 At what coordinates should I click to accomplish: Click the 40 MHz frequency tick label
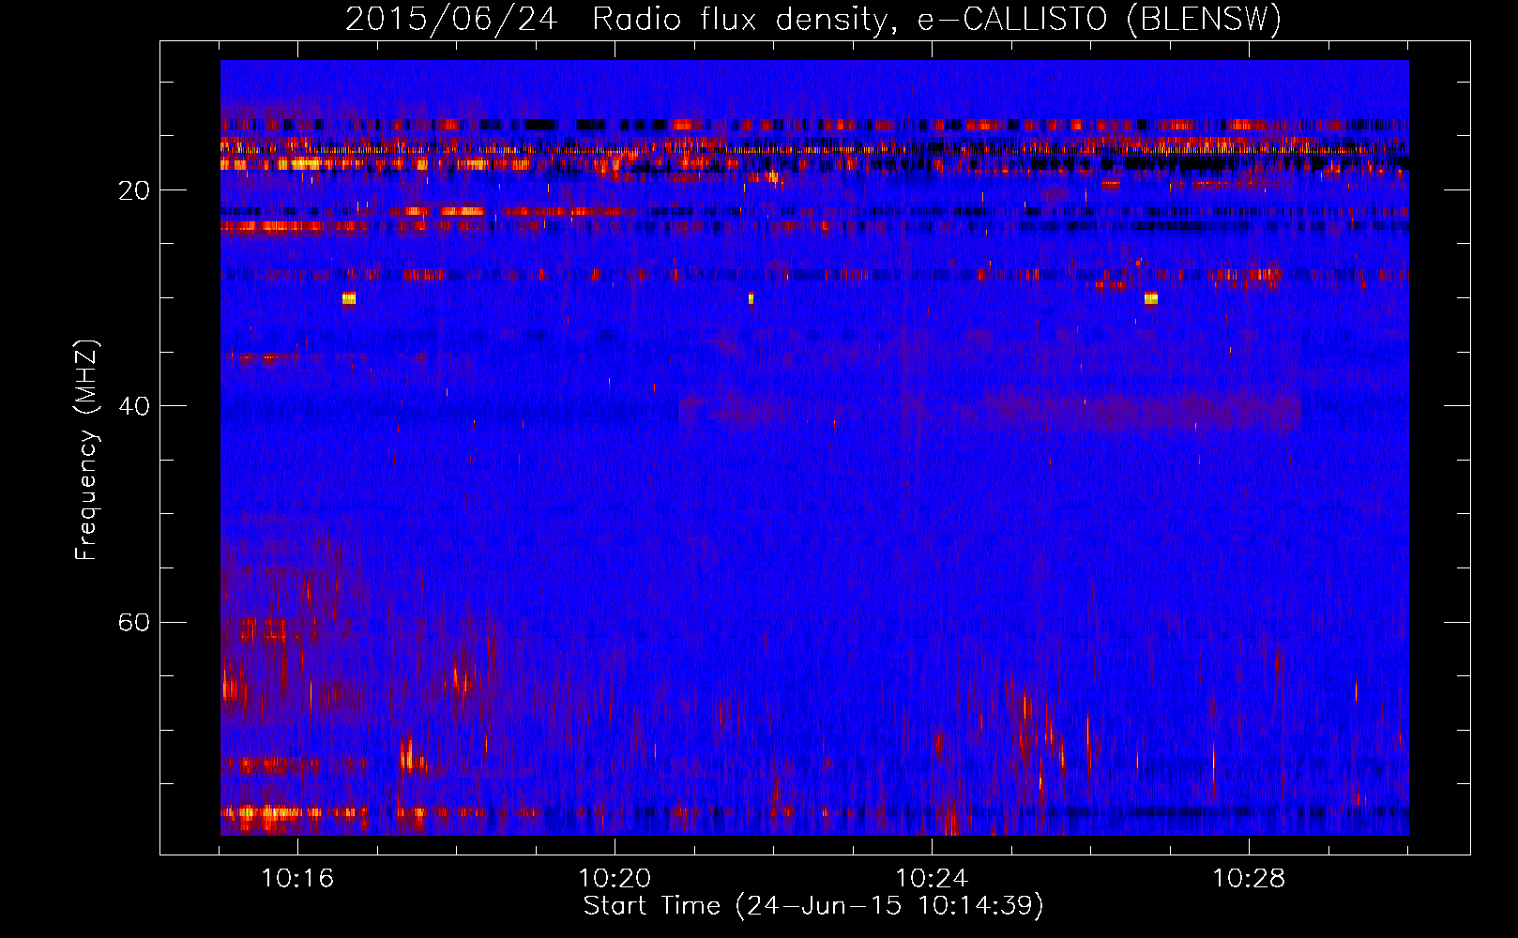[133, 406]
